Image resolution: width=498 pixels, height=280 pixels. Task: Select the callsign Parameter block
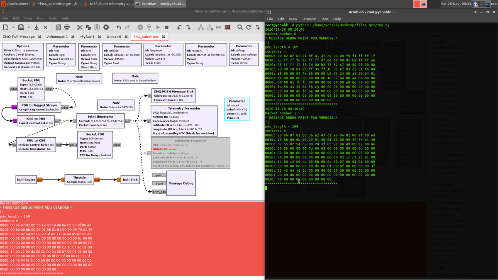pos(244,54)
